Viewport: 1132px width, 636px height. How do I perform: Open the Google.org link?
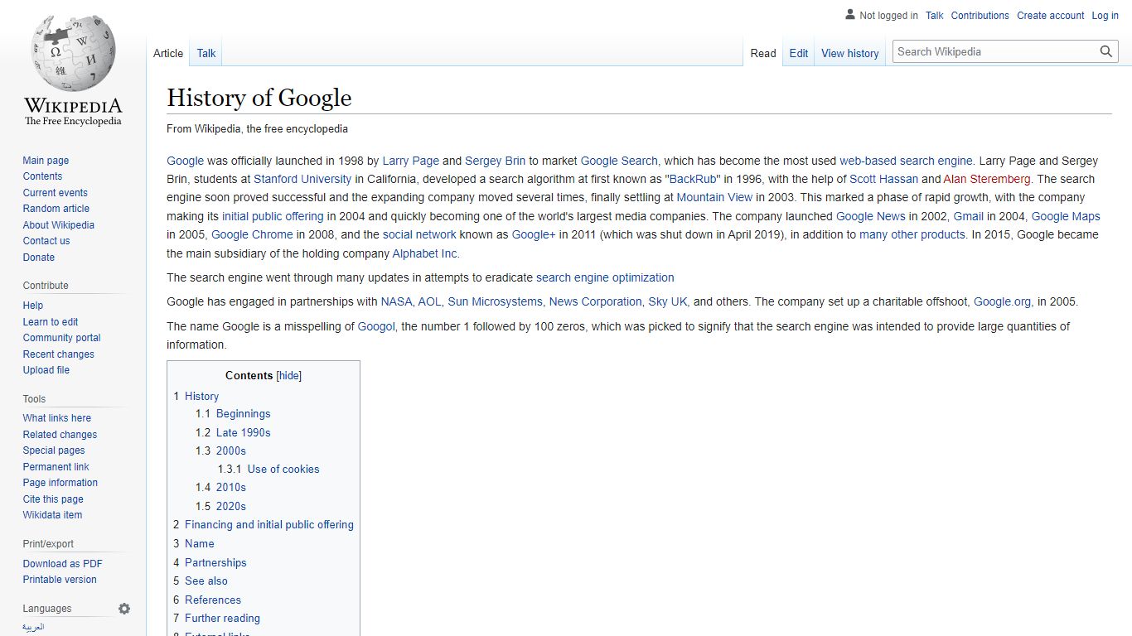pyautogui.click(x=1003, y=301)
